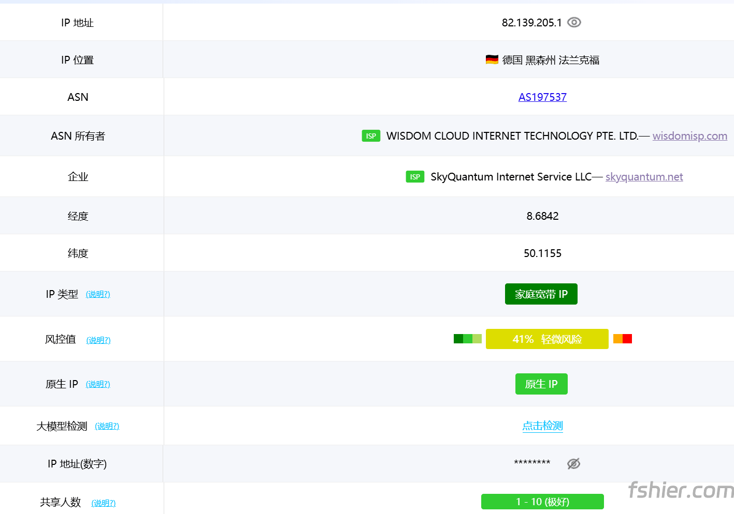Click ISP badge beside SkyQuantum
Image resolution: width=734 pixels, height=514 pixels.
pyautogui.click(x=415, y=177)
